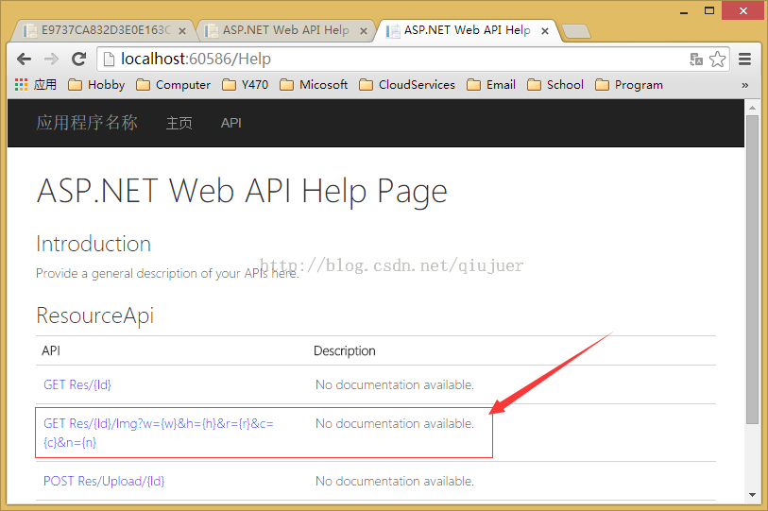Click the 应用程序名称 brand link
The width and height of the screenshot is (768, 511).
[87, 123]
